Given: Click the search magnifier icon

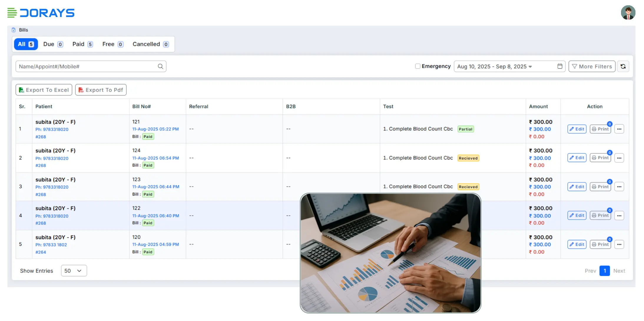Looking at the screenshot, I should pos(160,66).
